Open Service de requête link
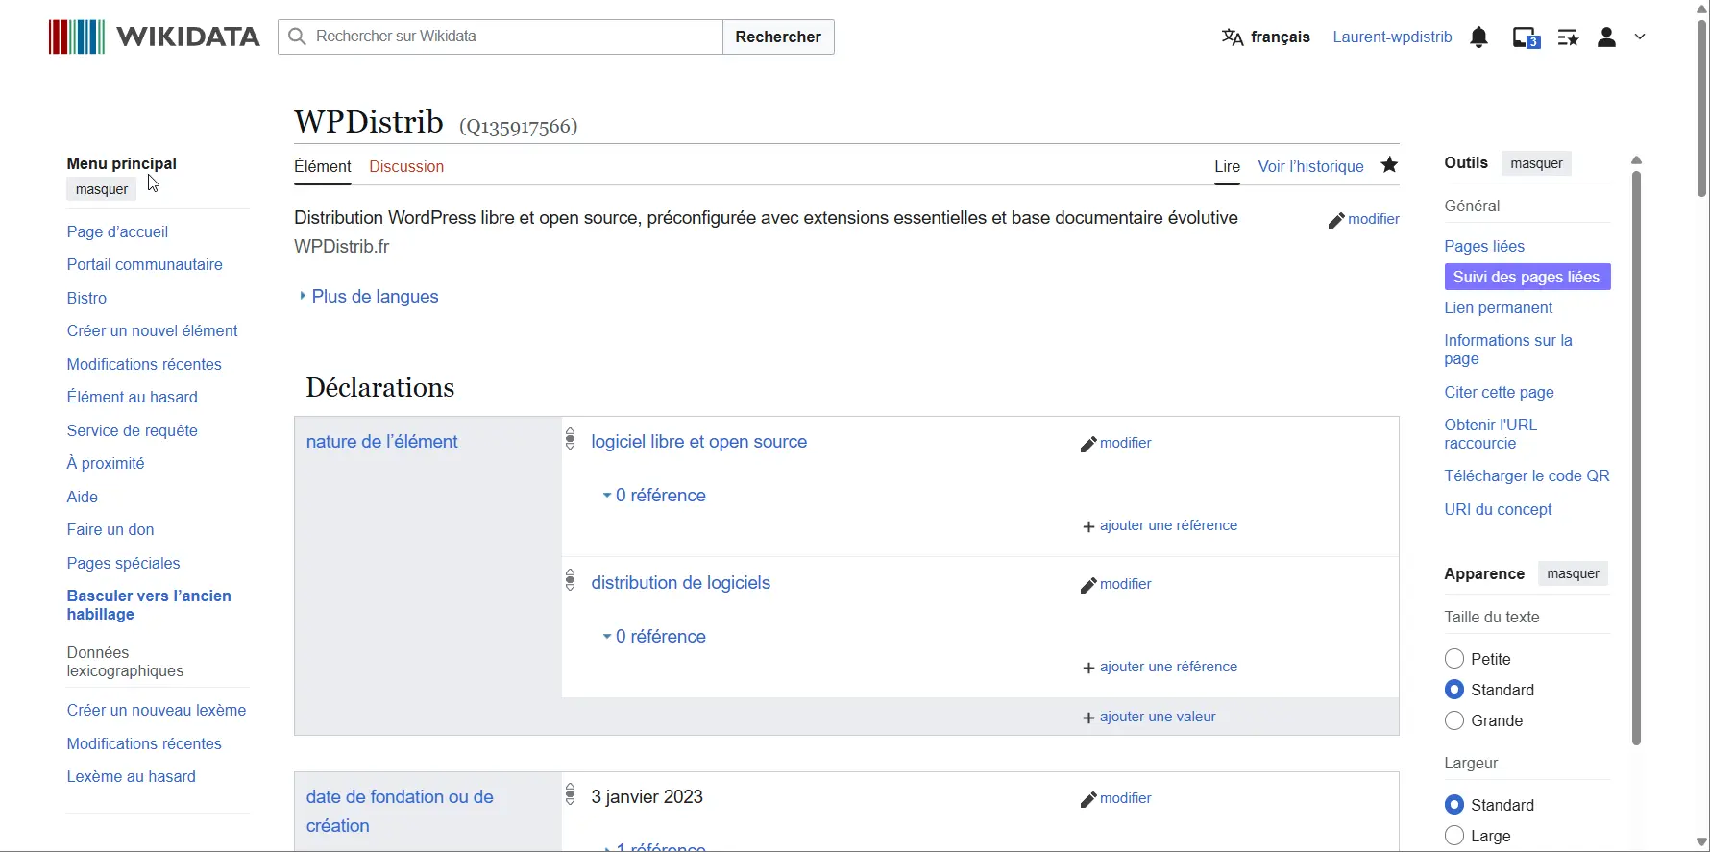Image resolution: width=1710 pixels, height=852 pixels. [133, 430]
